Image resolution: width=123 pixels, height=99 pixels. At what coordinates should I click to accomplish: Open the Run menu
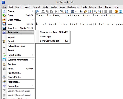point(100,7)
